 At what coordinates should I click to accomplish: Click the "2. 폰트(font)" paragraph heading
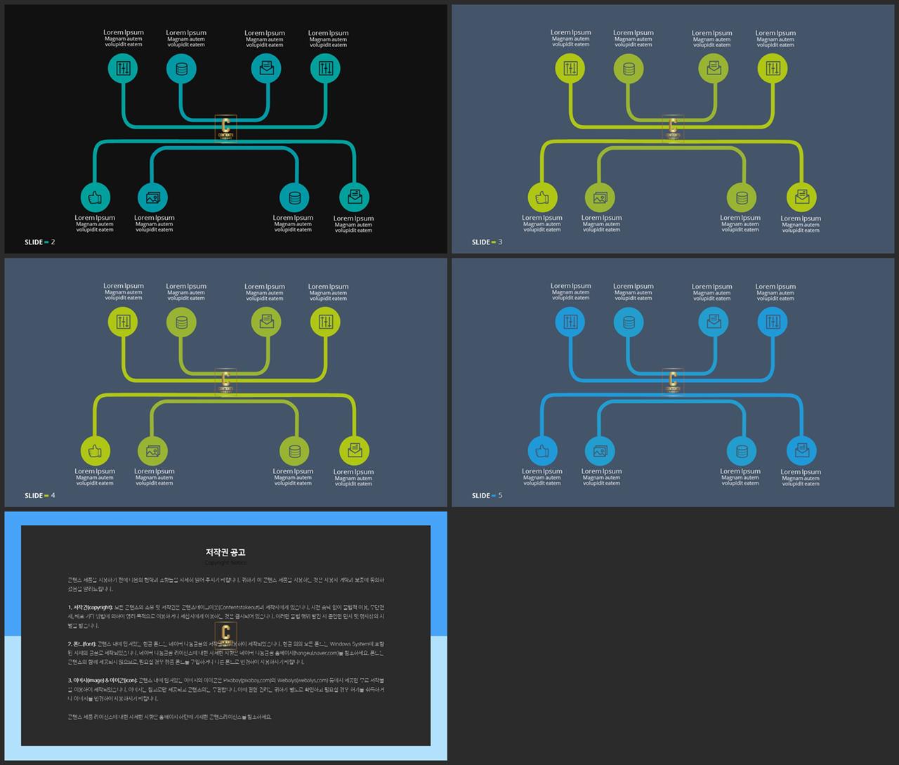[81, 643]
